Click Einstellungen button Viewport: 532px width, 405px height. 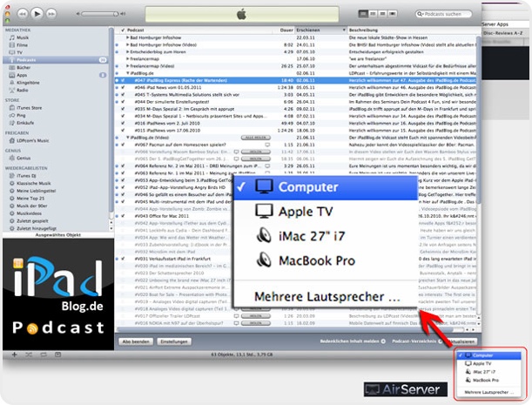(174, 341)
